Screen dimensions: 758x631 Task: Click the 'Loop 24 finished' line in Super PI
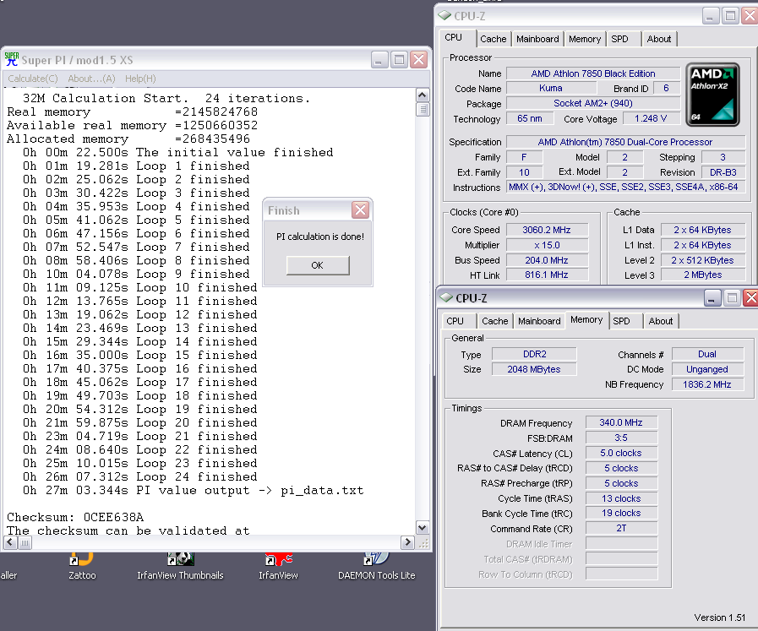click(140, 476)
